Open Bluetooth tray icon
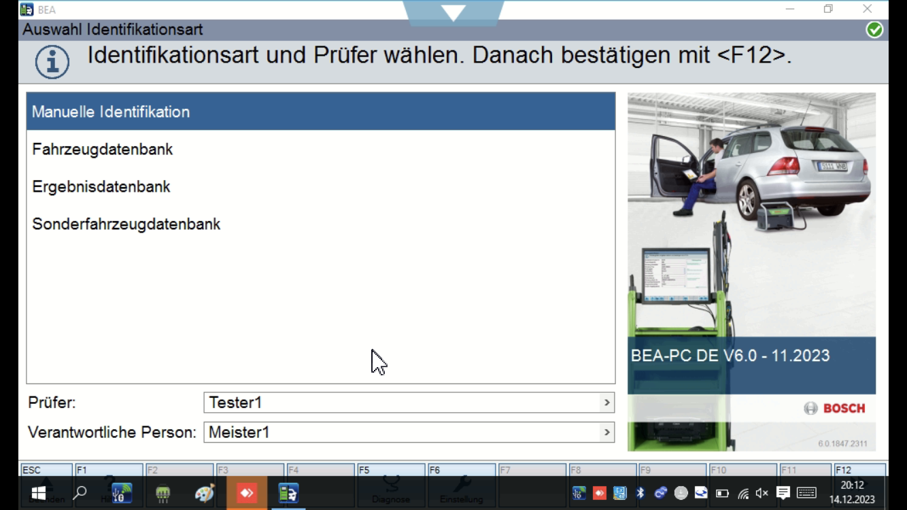 pyautogui.click(x=640, y=493)
